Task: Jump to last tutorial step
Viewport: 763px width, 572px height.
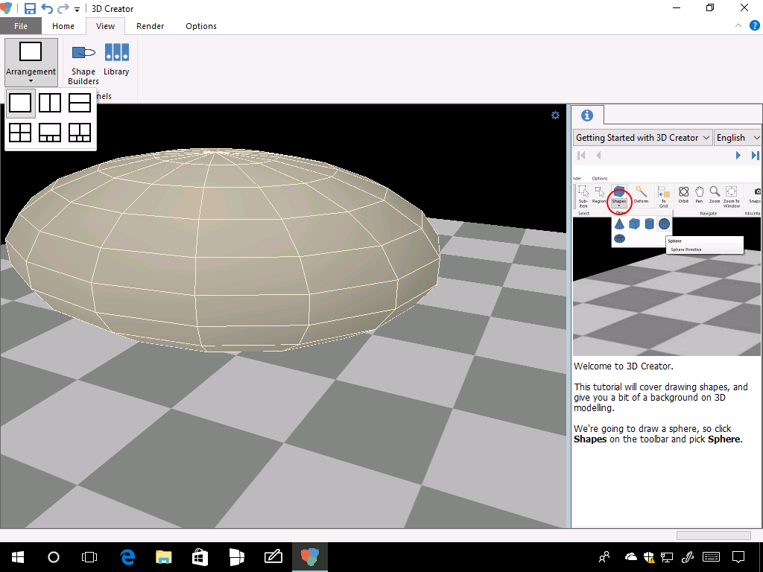Action: pos(755,156)
